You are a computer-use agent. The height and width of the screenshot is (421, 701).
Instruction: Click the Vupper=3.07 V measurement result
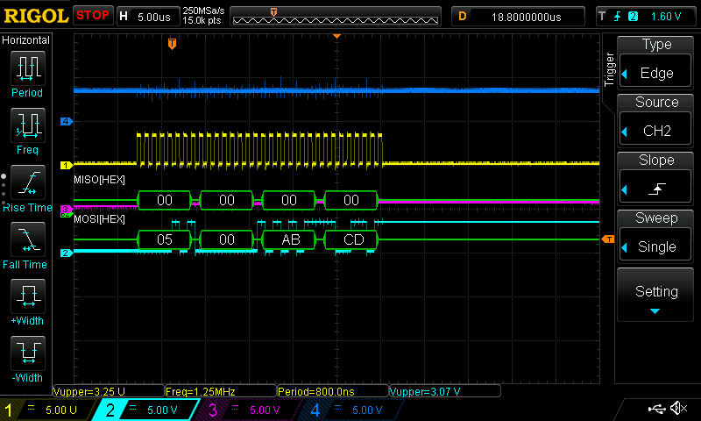[445, 391]
